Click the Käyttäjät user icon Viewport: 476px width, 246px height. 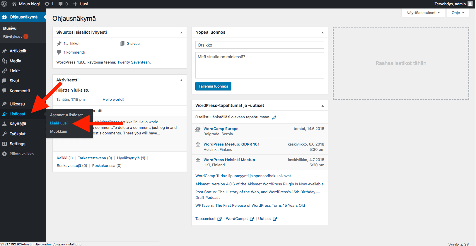[4, 124]
